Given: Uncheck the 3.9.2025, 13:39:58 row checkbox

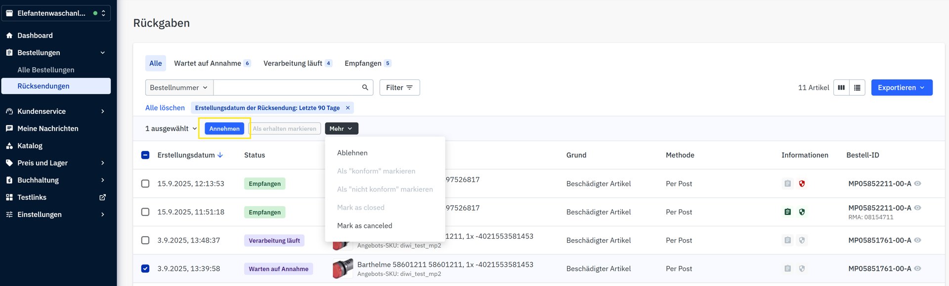Looking at the screenshot, I should pyautogui.click(x=145, y=269).
